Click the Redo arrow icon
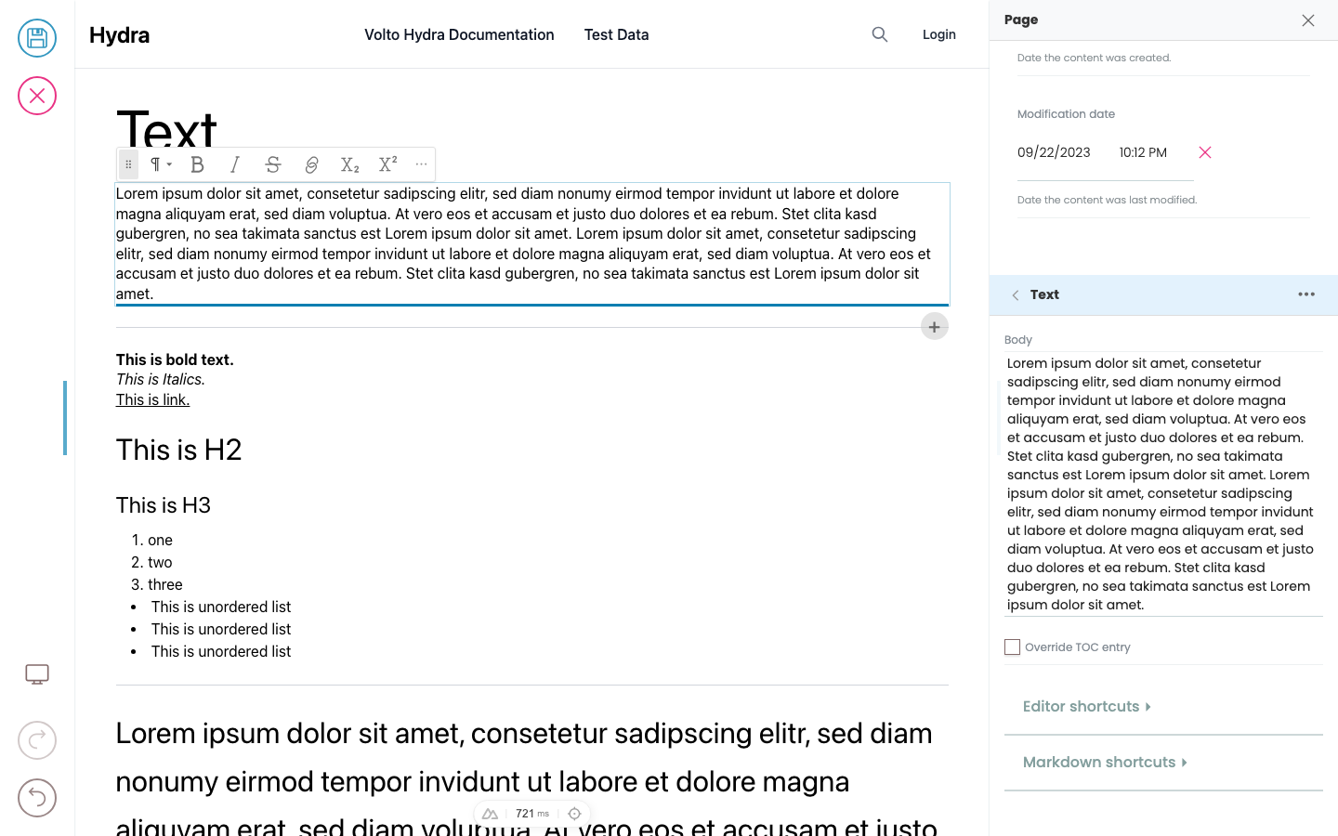This screenshot has width=1338, height=836. tap(37, 740)
